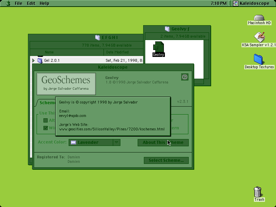Select the Desktop Textures folder icon
The image size is (276, 207).
[258, 59]
